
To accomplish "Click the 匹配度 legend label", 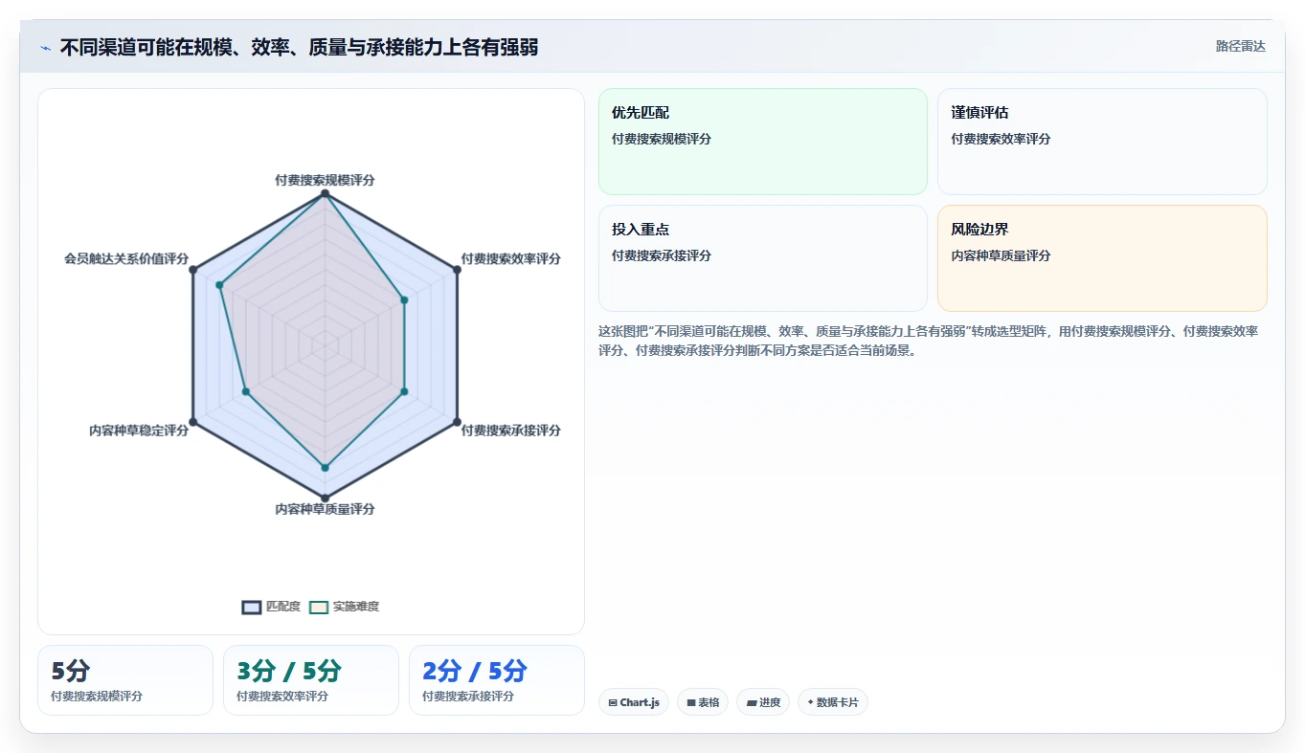I will tap(283, 607).
